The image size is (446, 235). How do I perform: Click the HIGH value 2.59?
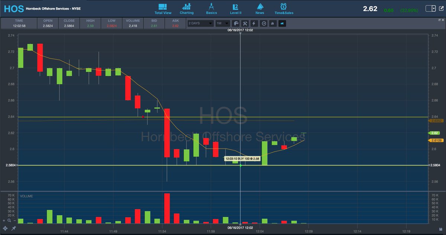90,26
